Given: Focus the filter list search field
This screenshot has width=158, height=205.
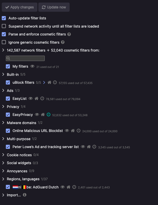Looking at the screenshot, I should click(25, 58).
